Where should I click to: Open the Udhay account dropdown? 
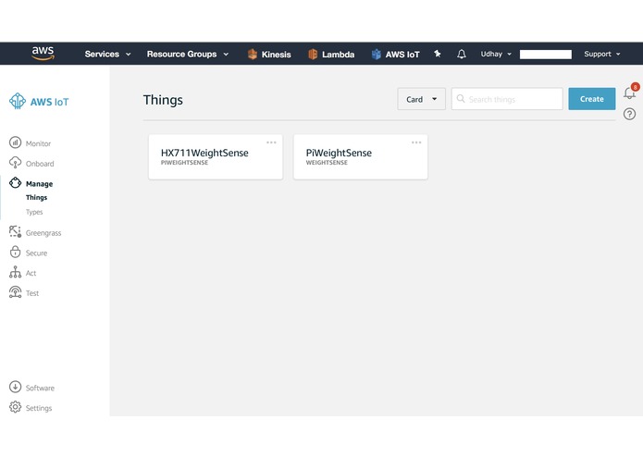(x=496, y=54)
